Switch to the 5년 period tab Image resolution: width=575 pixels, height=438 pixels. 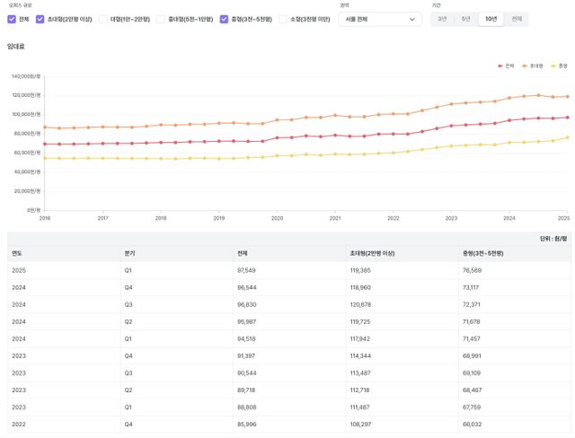pyautogui.click(x=465, y=19)
